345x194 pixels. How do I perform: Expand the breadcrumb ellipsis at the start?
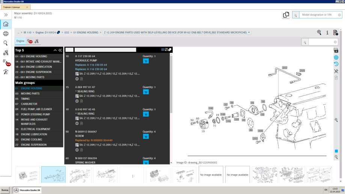18,33
